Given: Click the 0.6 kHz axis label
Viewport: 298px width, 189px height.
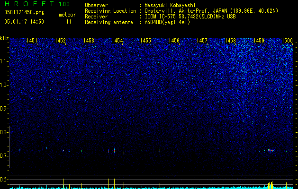Looking at the screenshot, I should (x=4, y=180).
